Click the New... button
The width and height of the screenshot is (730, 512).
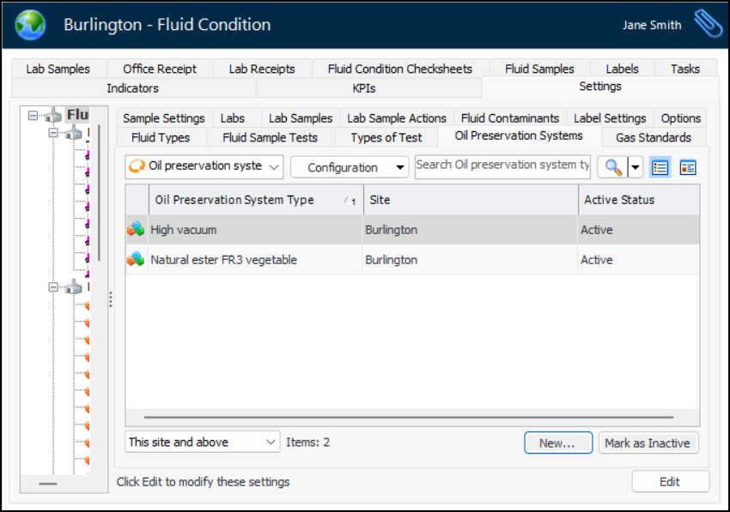[x=557, y=443]
